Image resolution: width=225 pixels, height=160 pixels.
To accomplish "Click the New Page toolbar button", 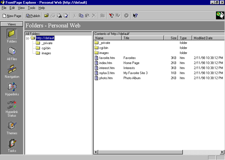I will point(12,16).
